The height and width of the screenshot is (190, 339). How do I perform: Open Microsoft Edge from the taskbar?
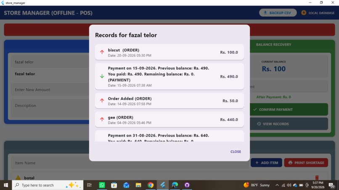pos(175,185)
